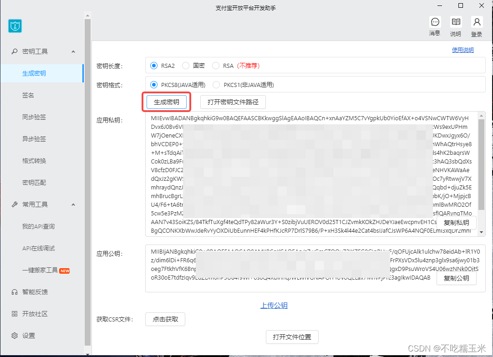Open the 上传公钥 link
Viewport: 493px width, 357px height.
point(274,306)
